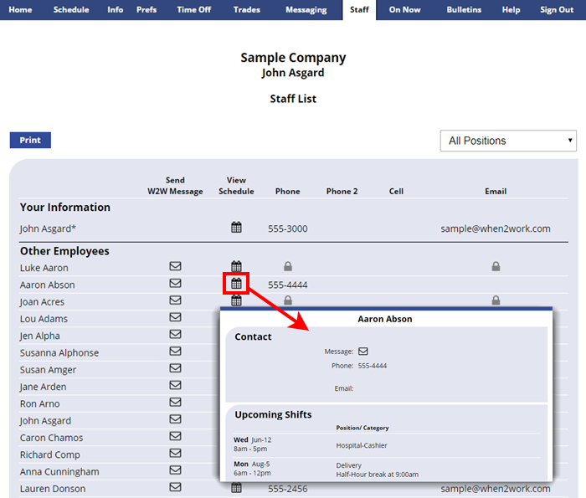Switch to the Messaging tab
This screenshot has height=498, width=586.
click(x=306, y=10)
